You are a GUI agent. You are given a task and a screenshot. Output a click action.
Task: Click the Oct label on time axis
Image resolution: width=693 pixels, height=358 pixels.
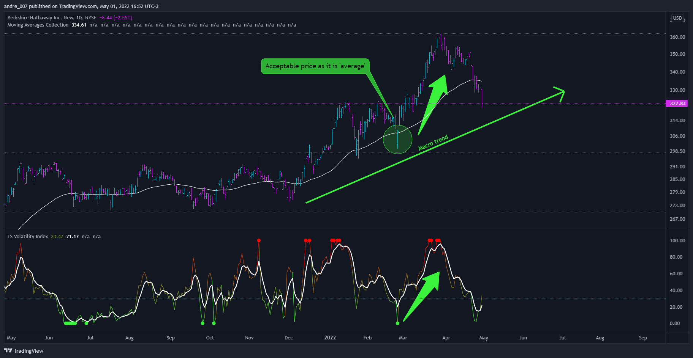pos(210,338)
